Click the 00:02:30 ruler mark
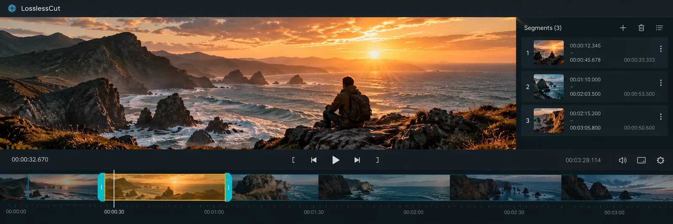Screen dimensions: 673x224 tap(514, 212)
